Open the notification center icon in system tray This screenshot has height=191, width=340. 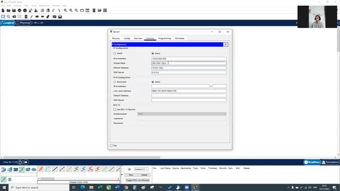click(334, 187)
